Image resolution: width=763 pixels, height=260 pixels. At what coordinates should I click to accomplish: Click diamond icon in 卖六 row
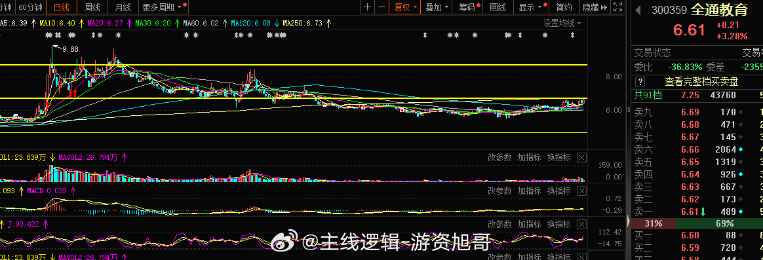[741, 150]
